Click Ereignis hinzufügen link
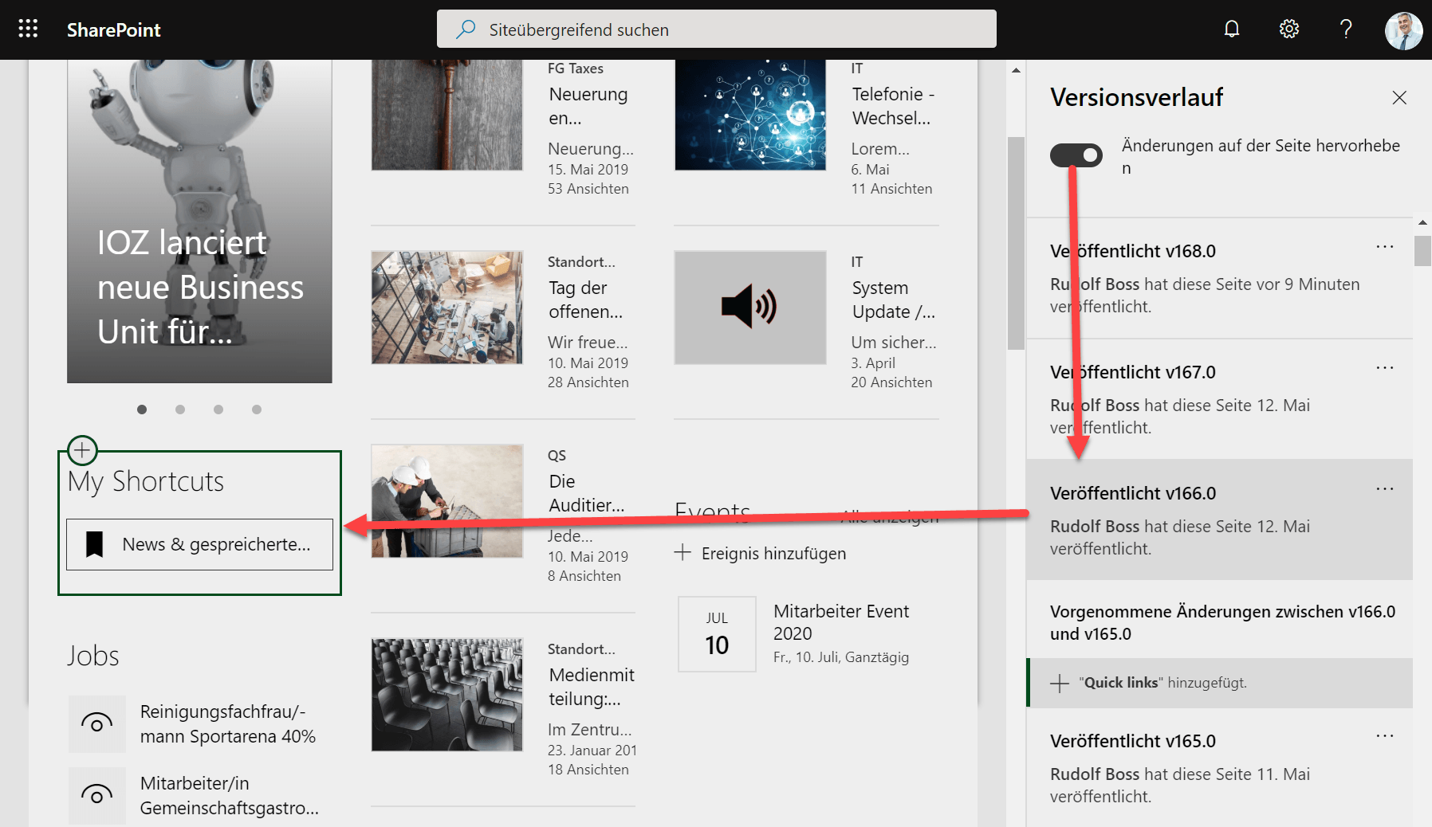Screen dimensions: 1432x827 (773, 553)
